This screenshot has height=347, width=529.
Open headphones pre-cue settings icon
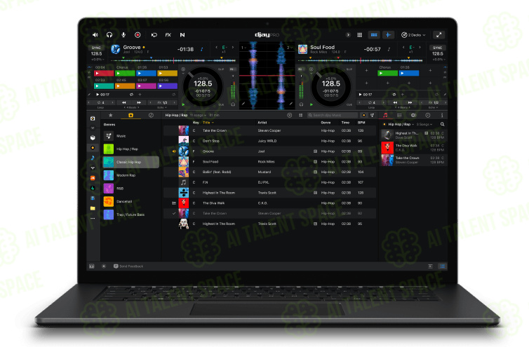tap(109, 35)
